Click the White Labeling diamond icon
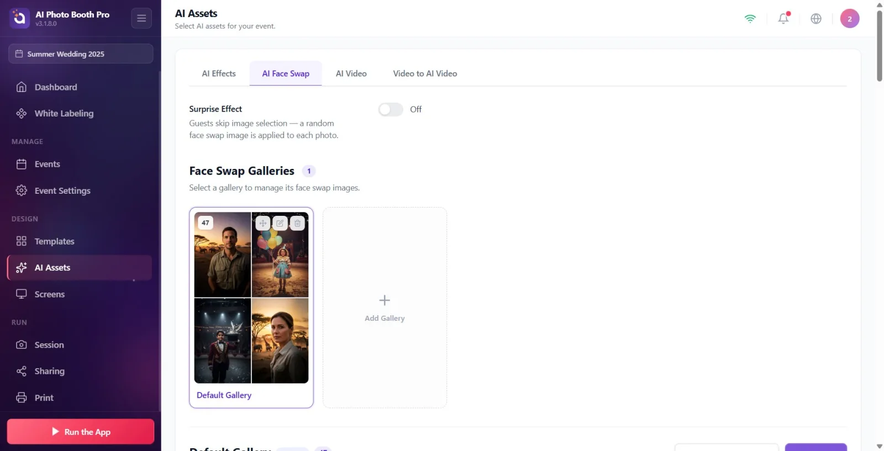The height and width of the screenshot is (451, 884). tap(22, 113)
